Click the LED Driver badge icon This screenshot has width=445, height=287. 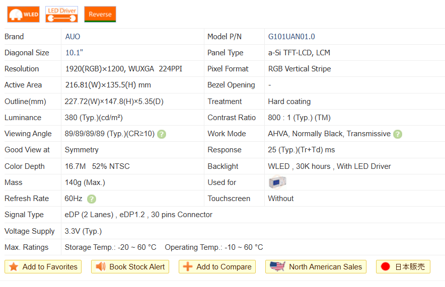tap(61, 14)
